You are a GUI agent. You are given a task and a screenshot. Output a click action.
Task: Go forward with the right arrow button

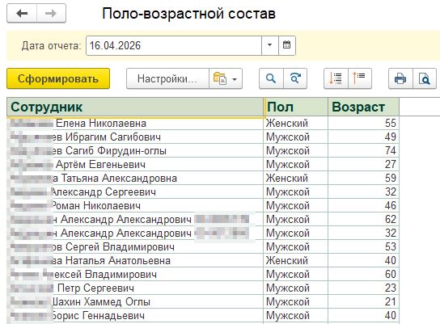click(51, 13)
